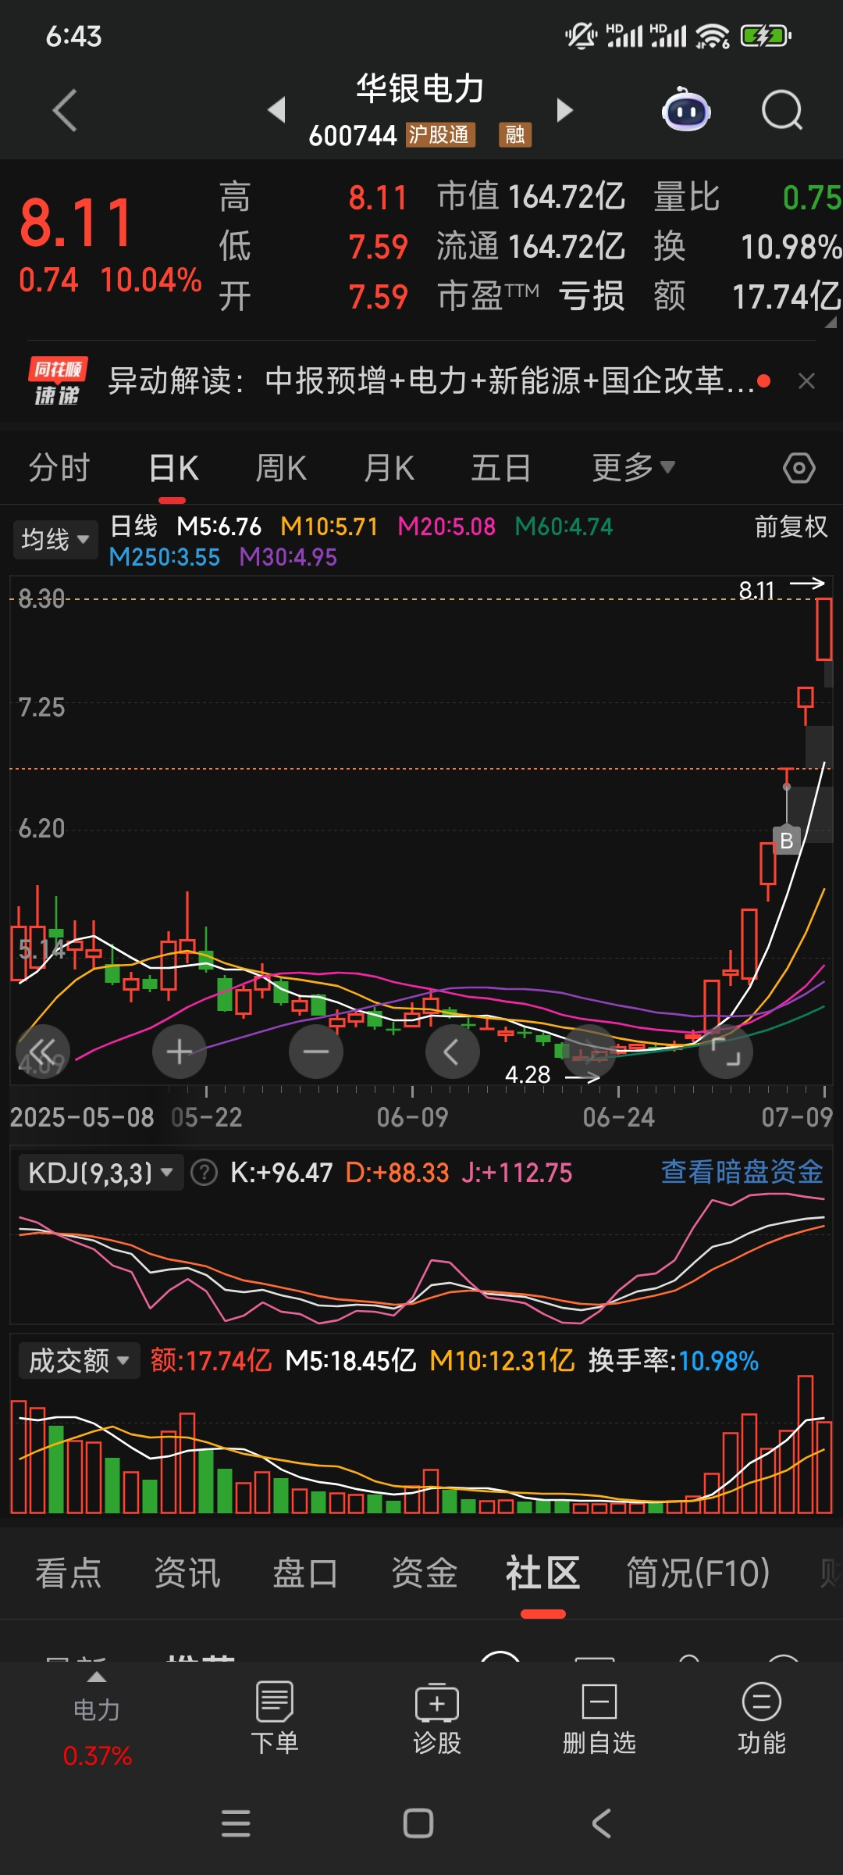The width and height of the screenshot is (843, 1875).
Task: Switch to previous stock with left triangle
Action: click(276, 110)
